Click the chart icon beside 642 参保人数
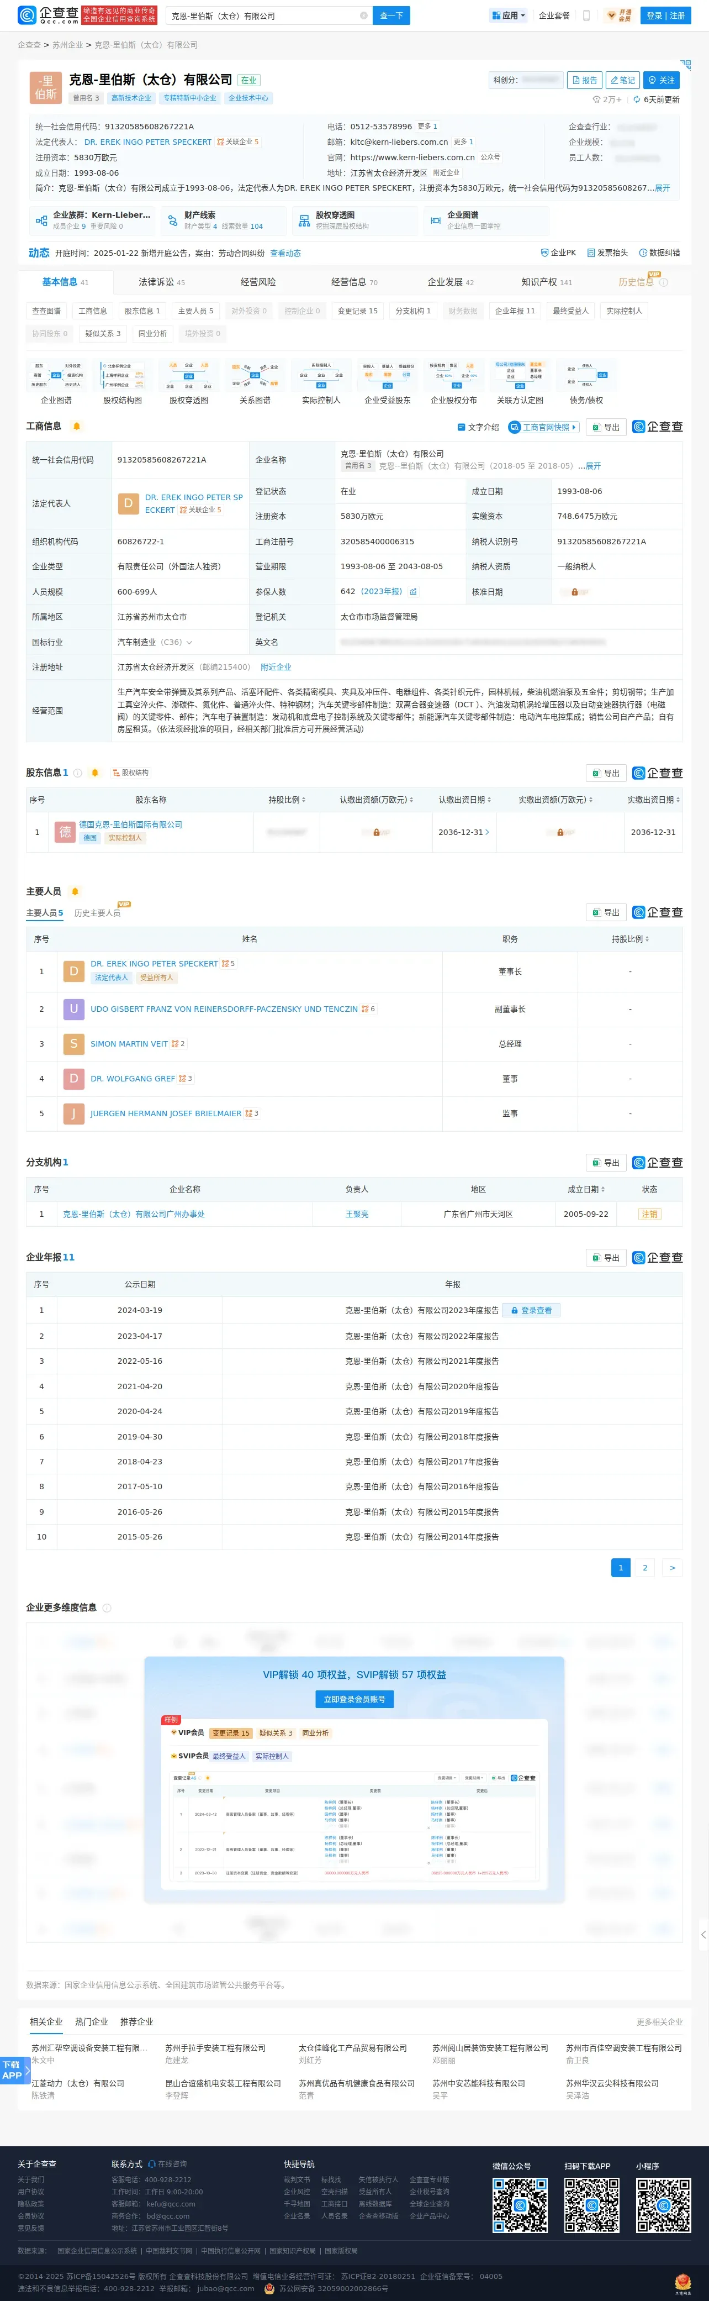This screenshot has height=2301, width=709. (x=412, y=591)
